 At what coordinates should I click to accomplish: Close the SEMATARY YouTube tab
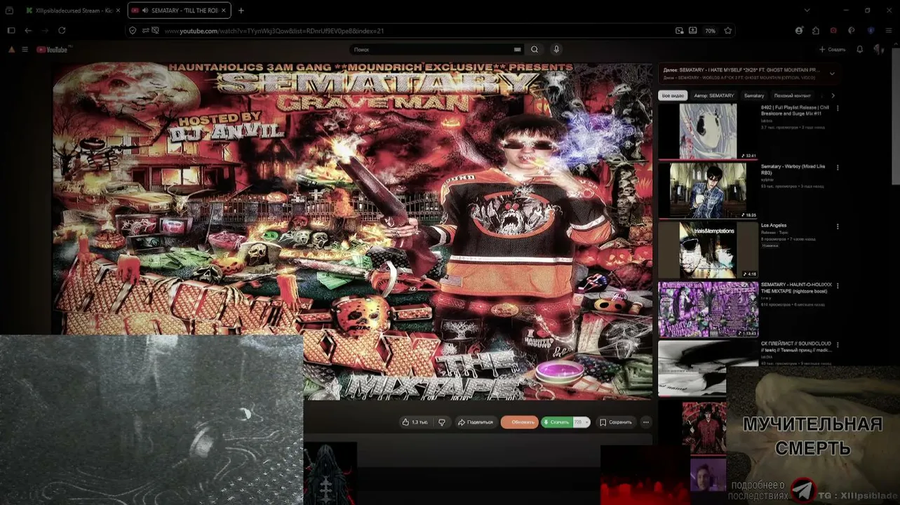point(225,11)
